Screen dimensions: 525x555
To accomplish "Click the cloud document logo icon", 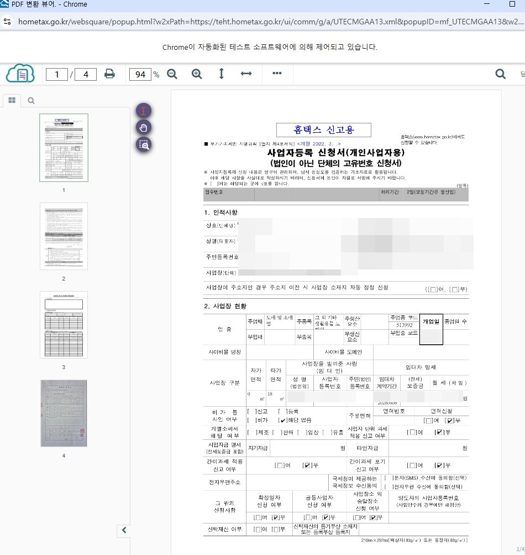I will point(20,73).
